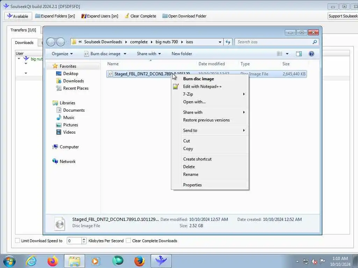
Task: Select the Downloads tab in Soulseek
Action: point(24,43)
